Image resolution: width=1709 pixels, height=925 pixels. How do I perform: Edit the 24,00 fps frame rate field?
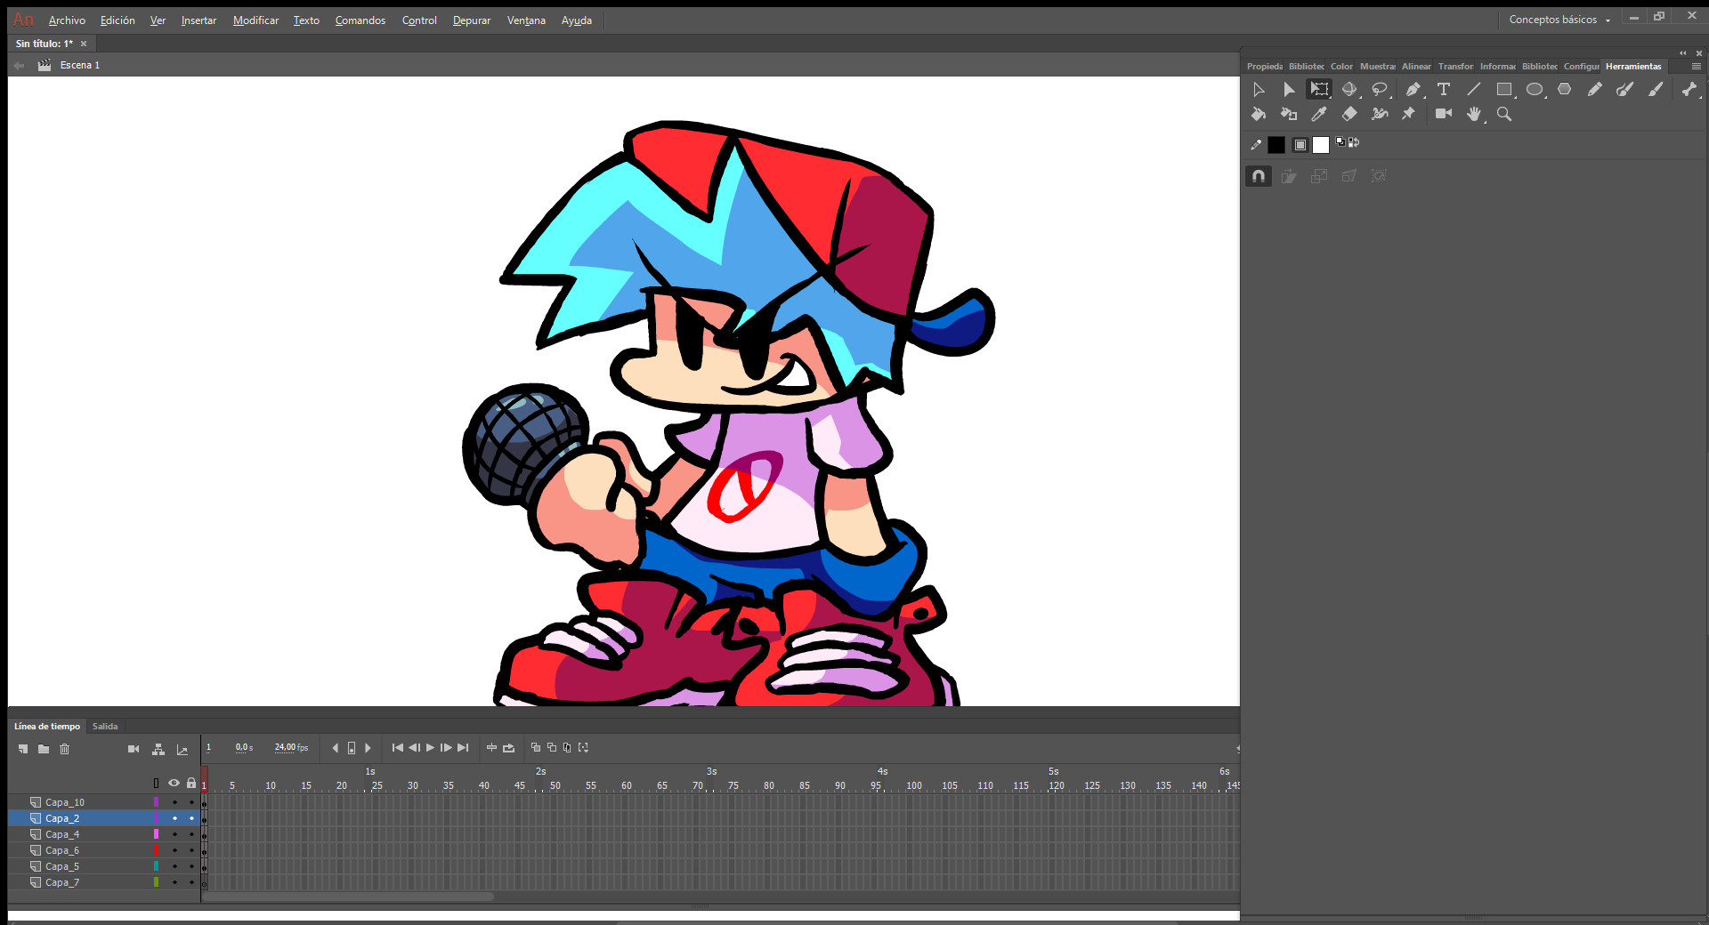[x=288, y=747]
